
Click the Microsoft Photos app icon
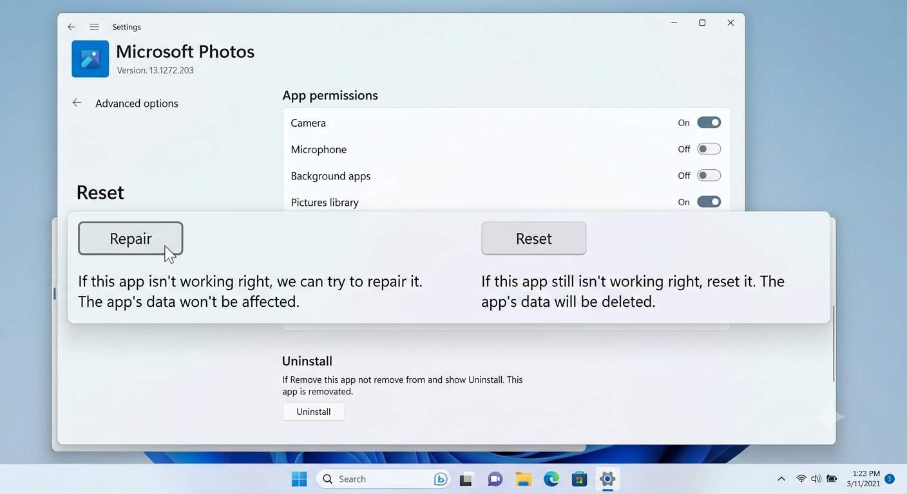click(90, 59)
